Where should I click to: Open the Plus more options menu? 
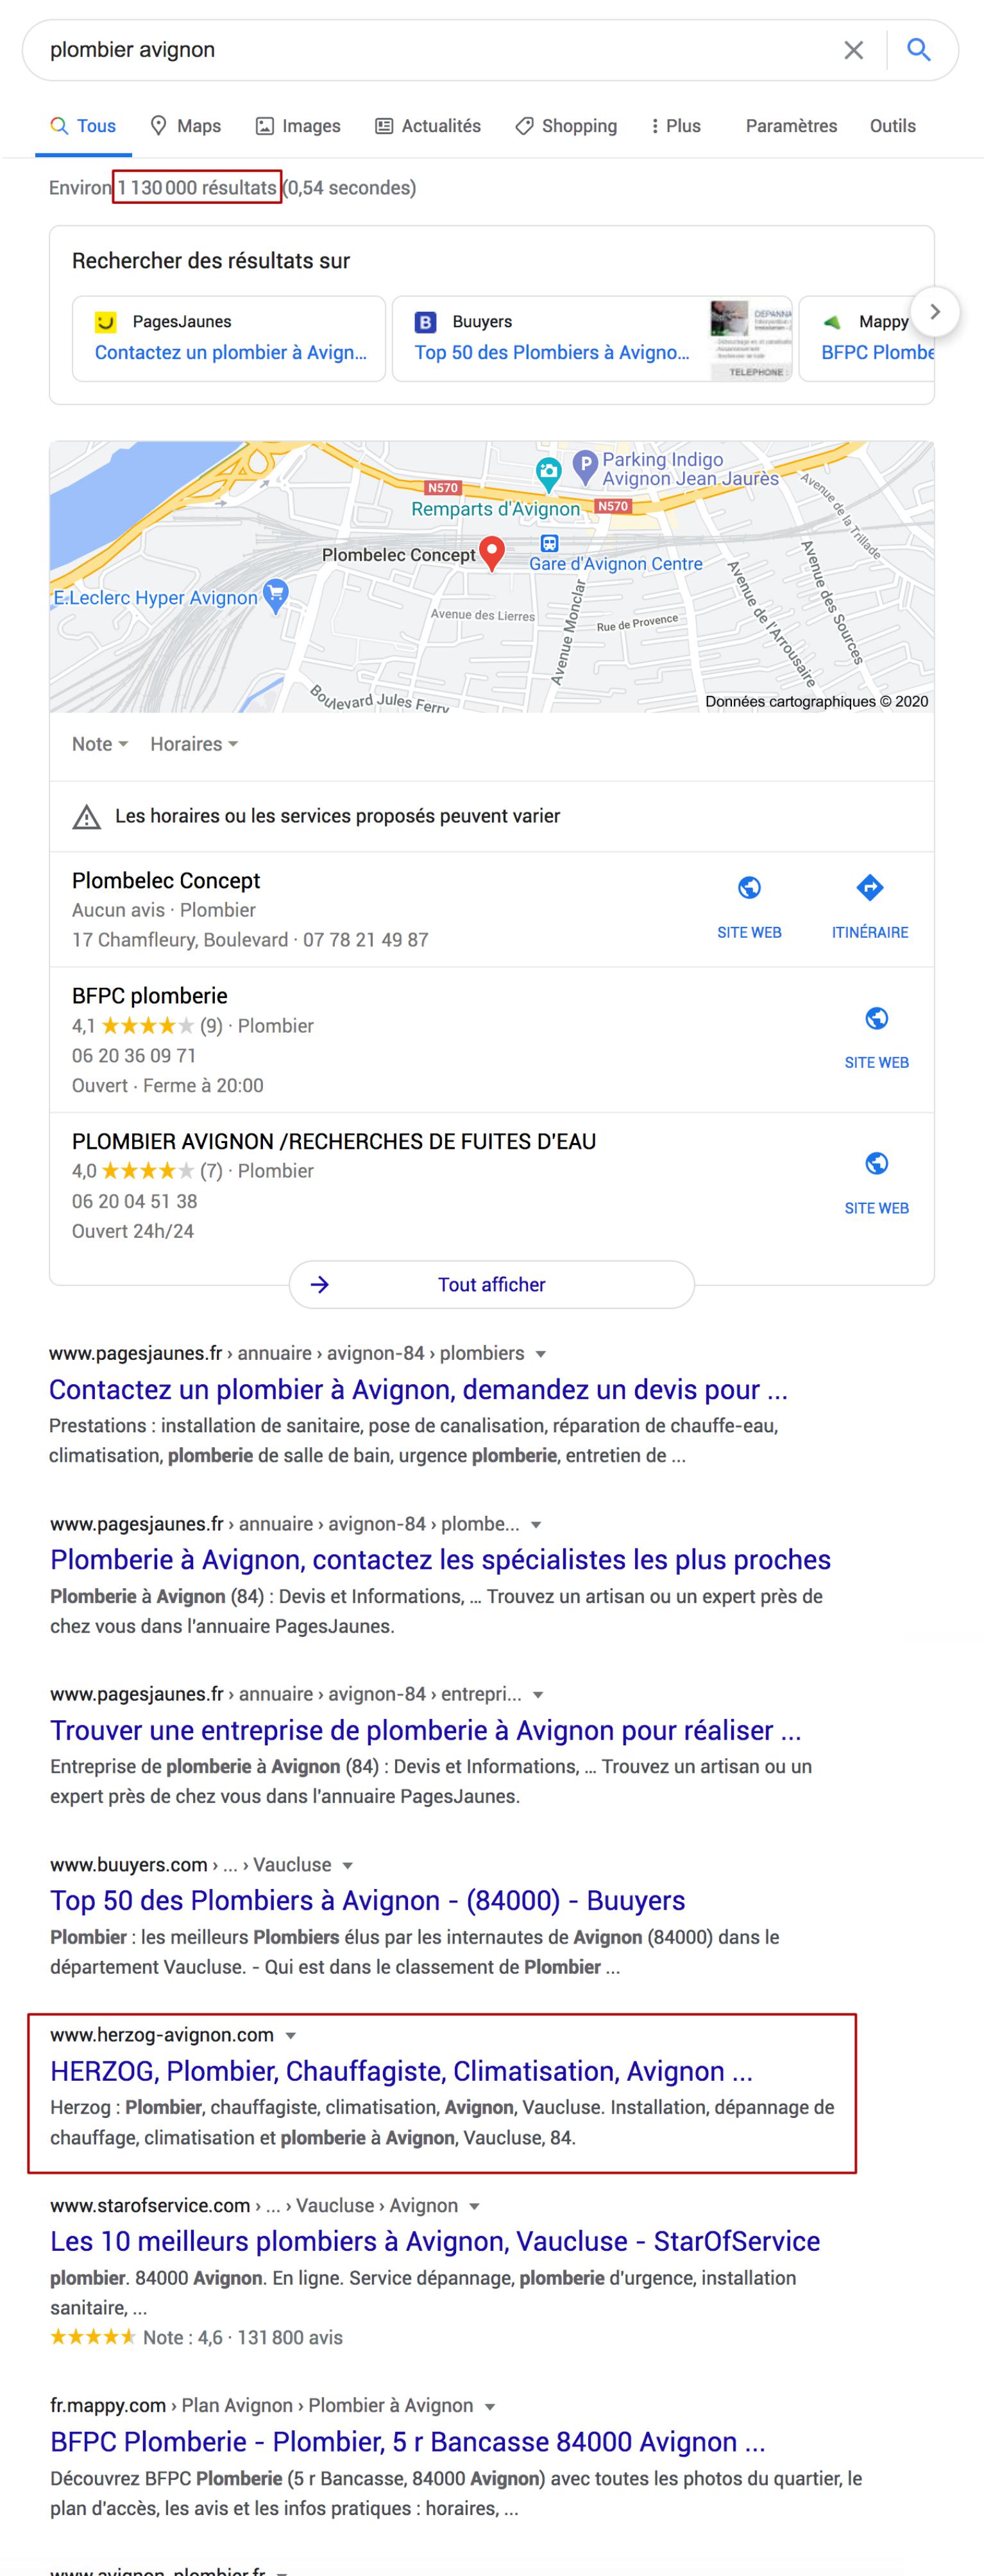tap(675, 126)
